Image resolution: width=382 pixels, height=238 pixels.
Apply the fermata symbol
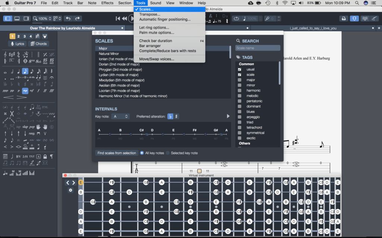point(51,78)
